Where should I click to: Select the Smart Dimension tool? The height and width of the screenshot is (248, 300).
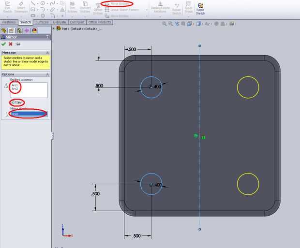click(x=21, y=7)
